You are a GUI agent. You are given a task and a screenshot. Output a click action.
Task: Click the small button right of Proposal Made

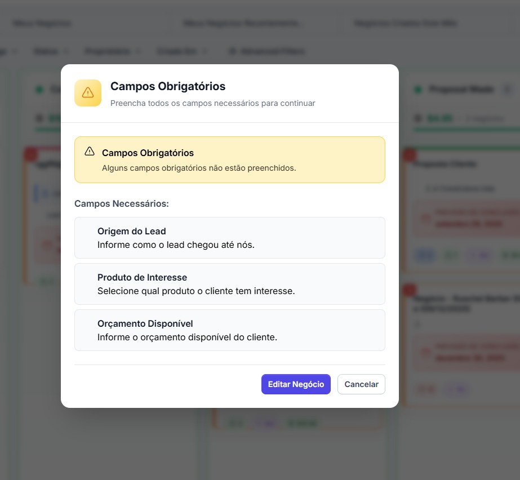[x=507, y=90]
